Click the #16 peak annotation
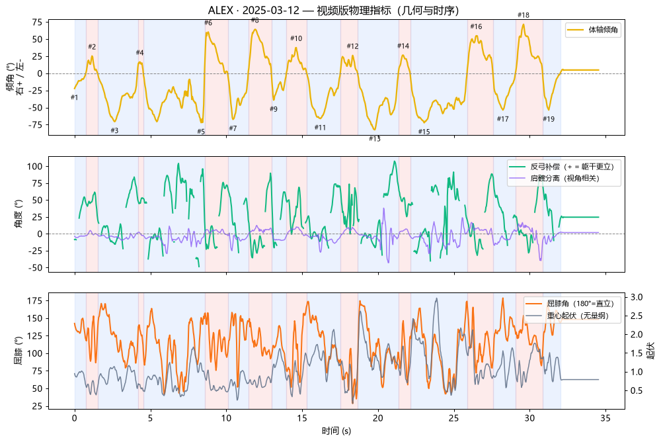This screenshot has width=661, height=442. tap(476, 26)
